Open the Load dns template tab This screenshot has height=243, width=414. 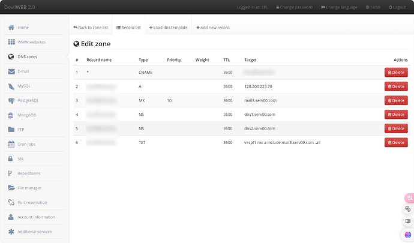click(x=168, y=28)
